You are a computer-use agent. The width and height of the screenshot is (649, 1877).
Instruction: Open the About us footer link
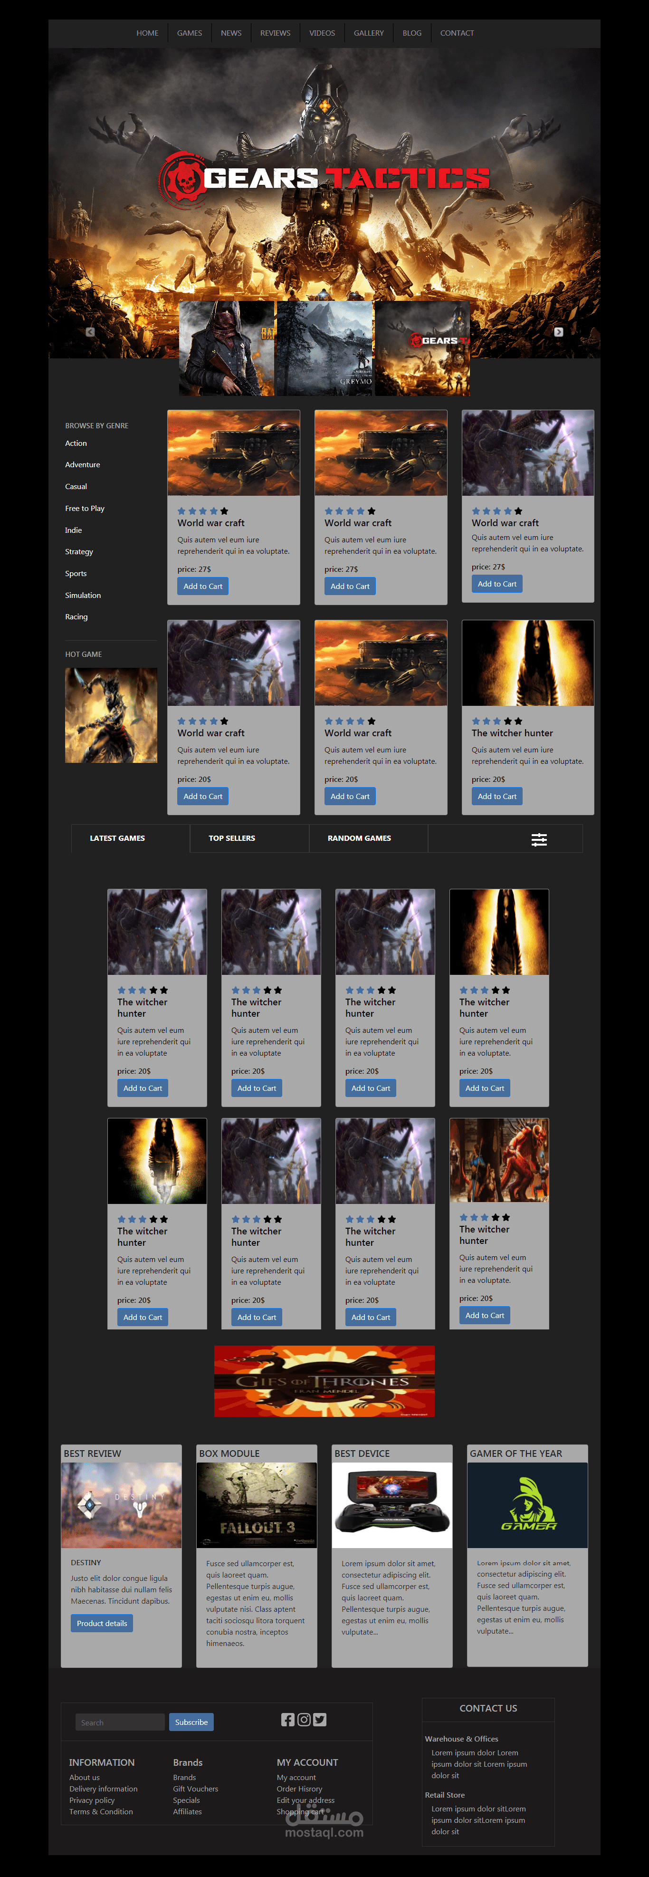coord(85,1778)
